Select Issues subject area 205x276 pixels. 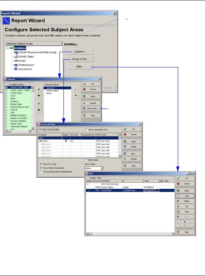tap(22, 61)
